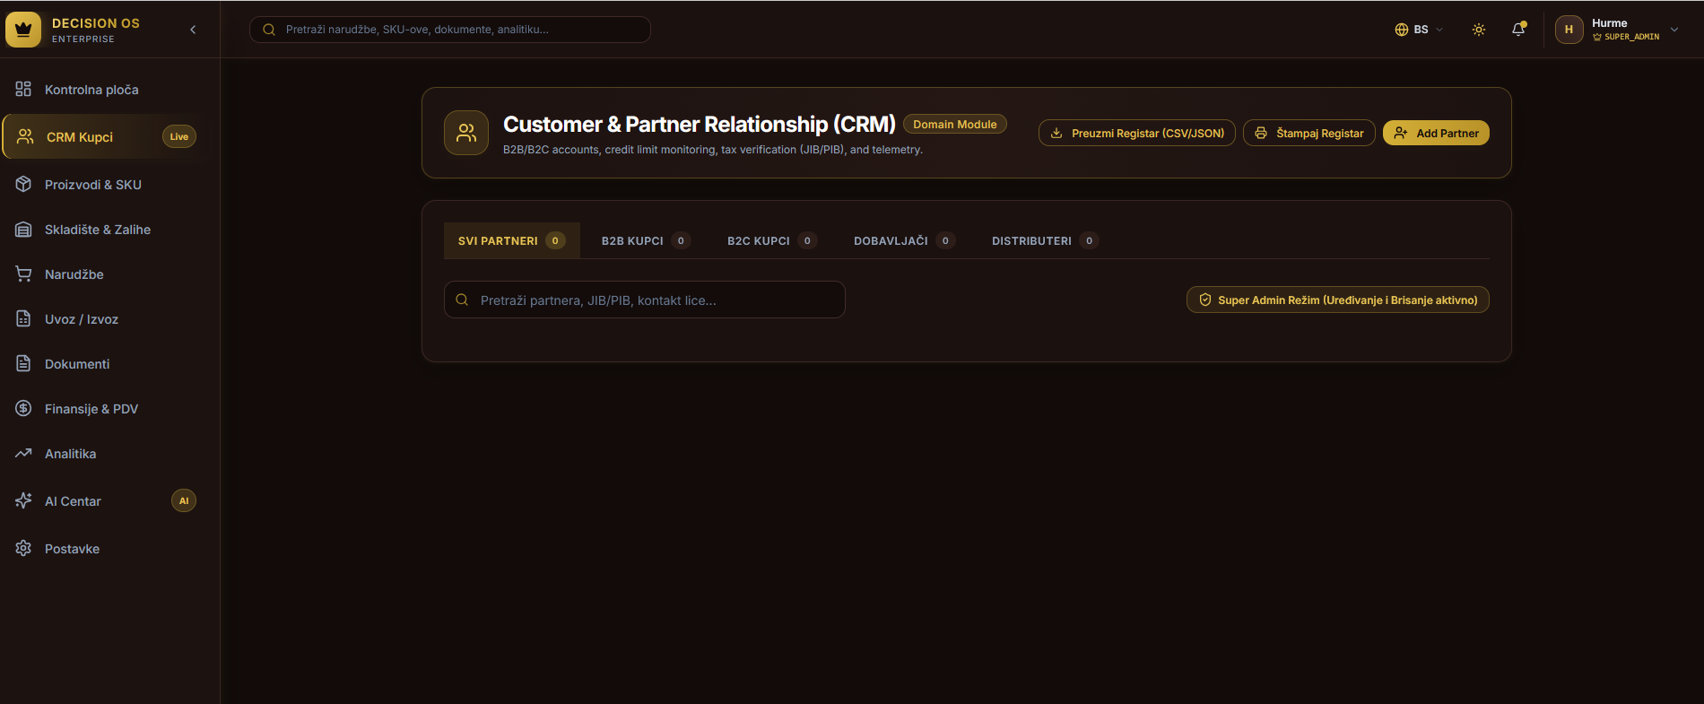The height and width of the screenshot is (704, 1704).
Task: Go to Skladište & Zalihe warehouse icon
Action: pyautogui.click(x=24, y=230)
